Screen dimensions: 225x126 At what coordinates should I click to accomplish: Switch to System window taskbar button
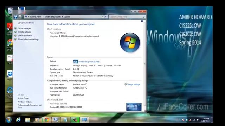84,120
